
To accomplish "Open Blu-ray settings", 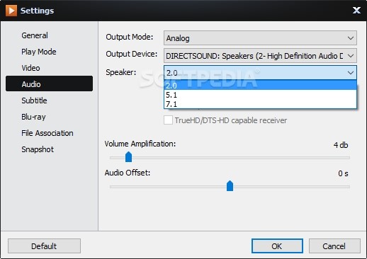I will 33,117.
